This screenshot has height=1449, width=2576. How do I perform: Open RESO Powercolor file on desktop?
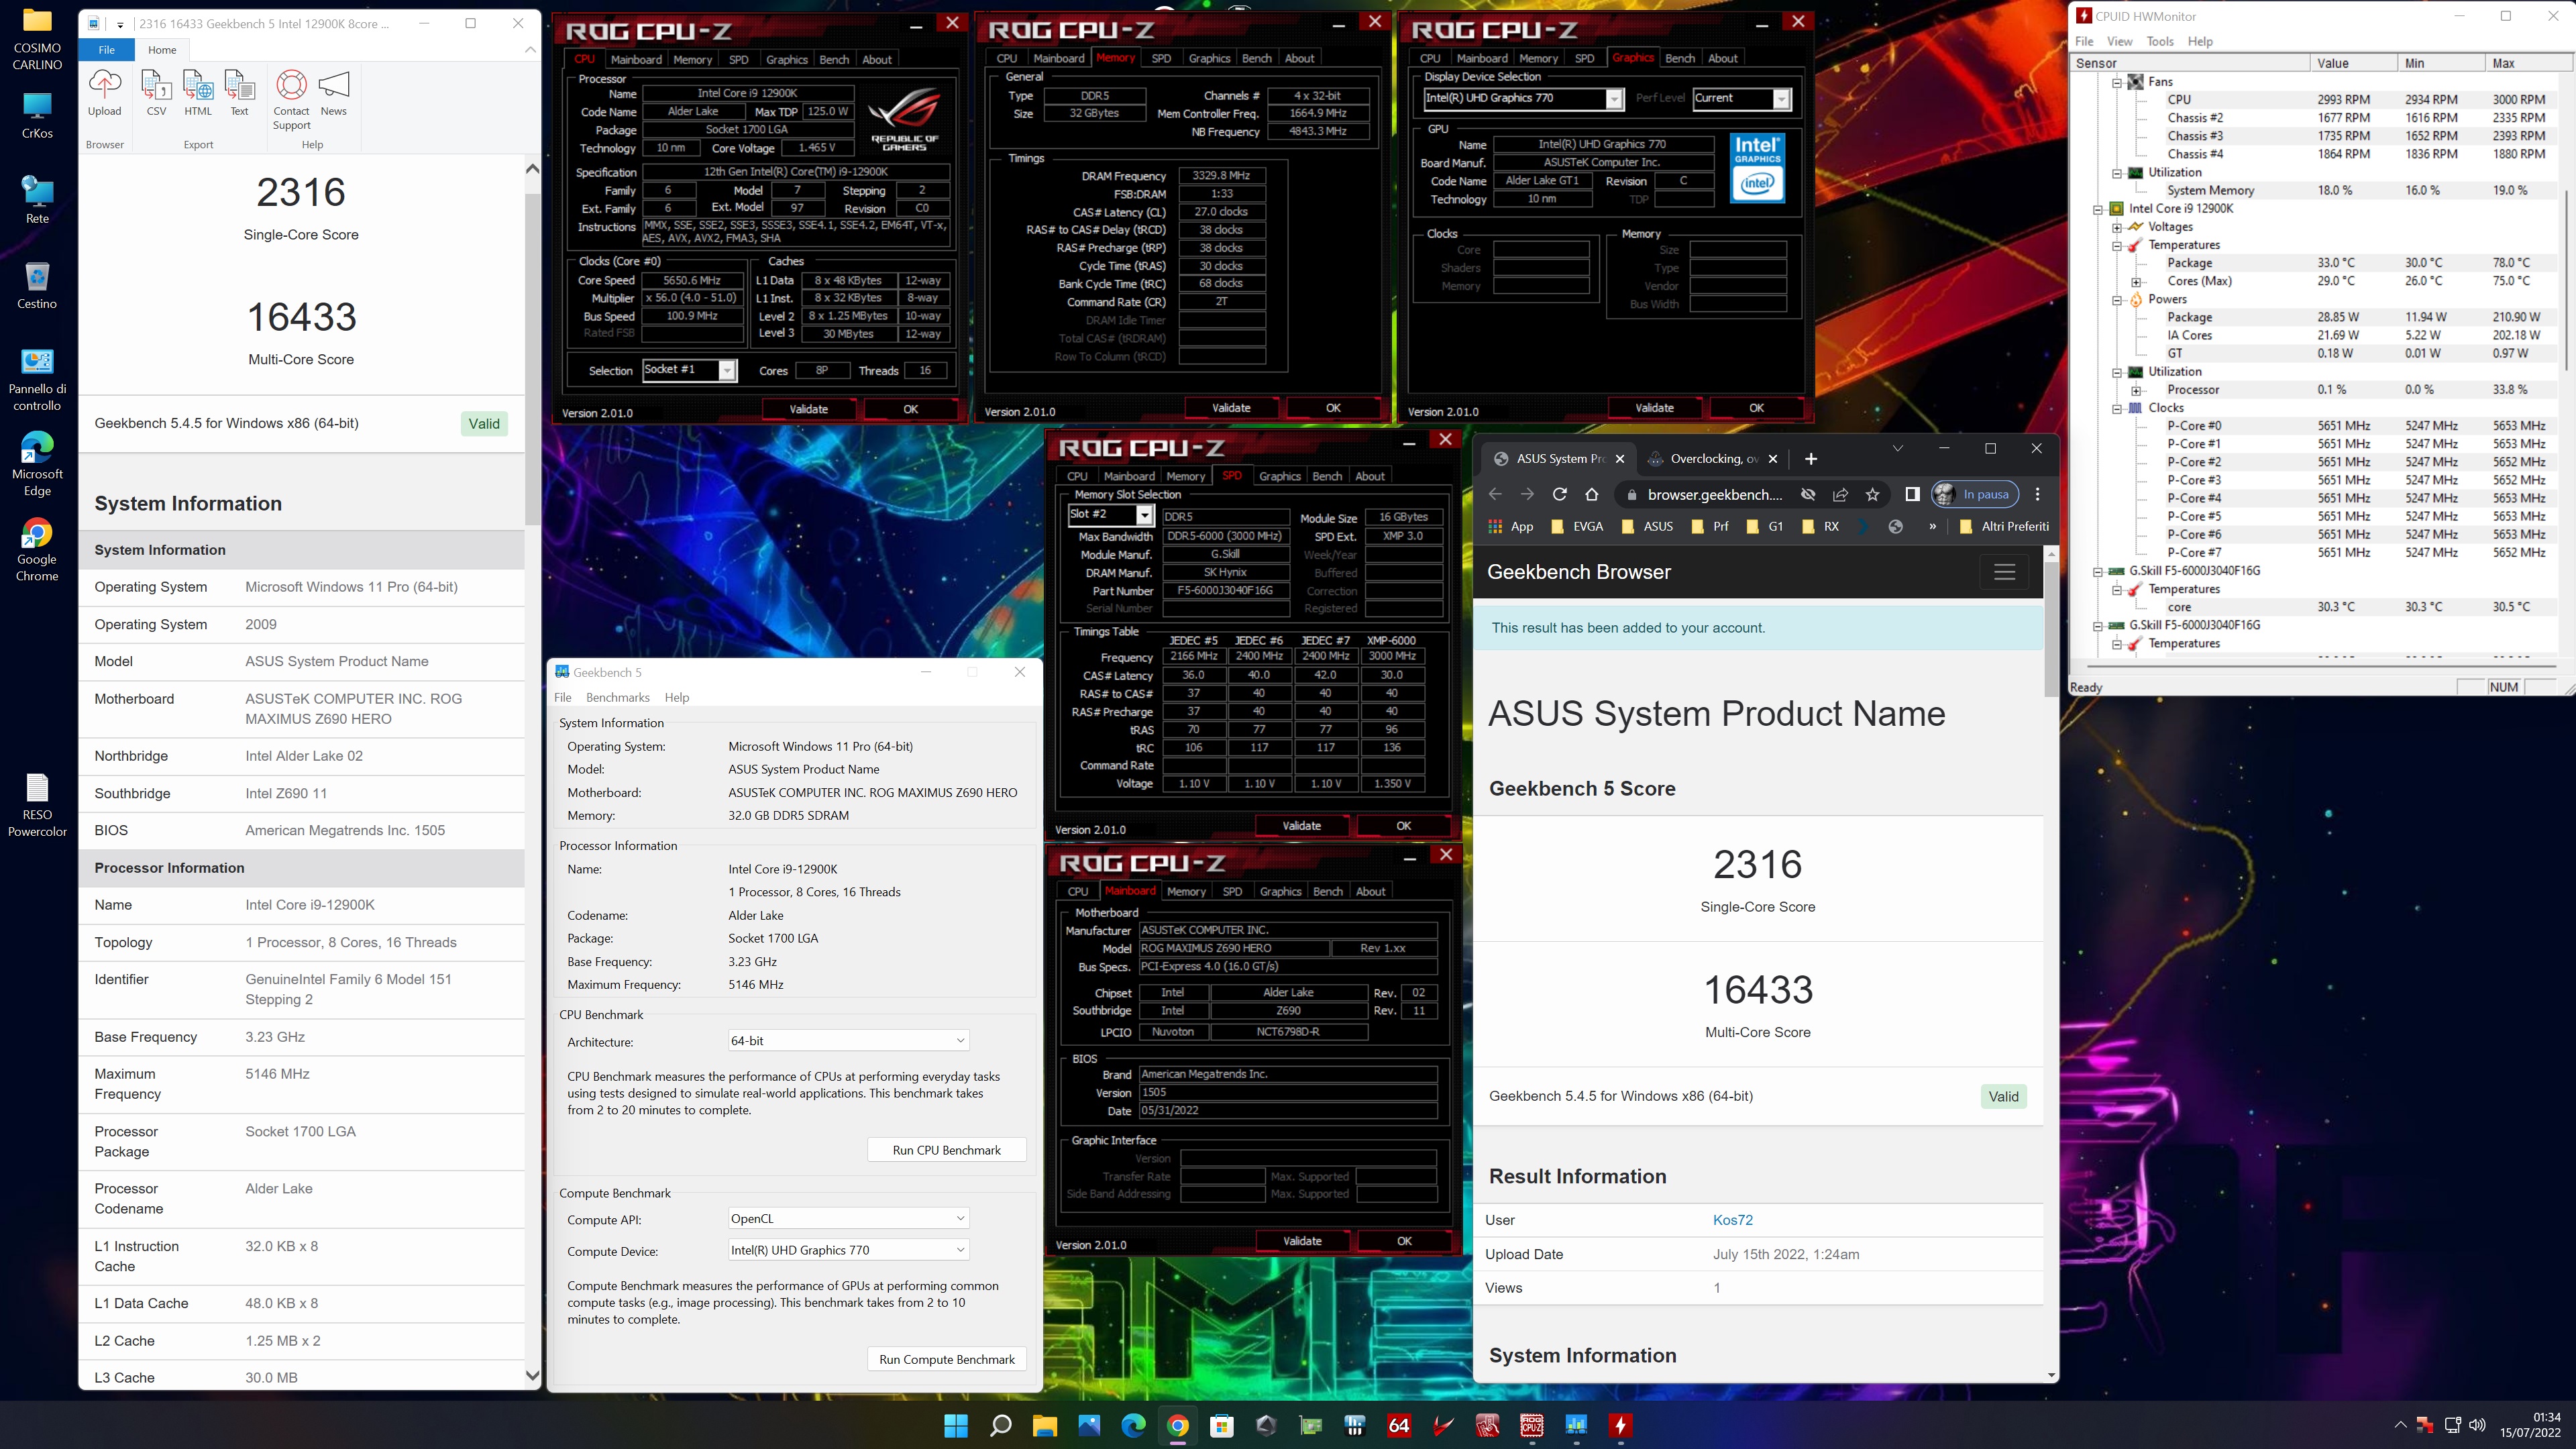pos(37,805)
